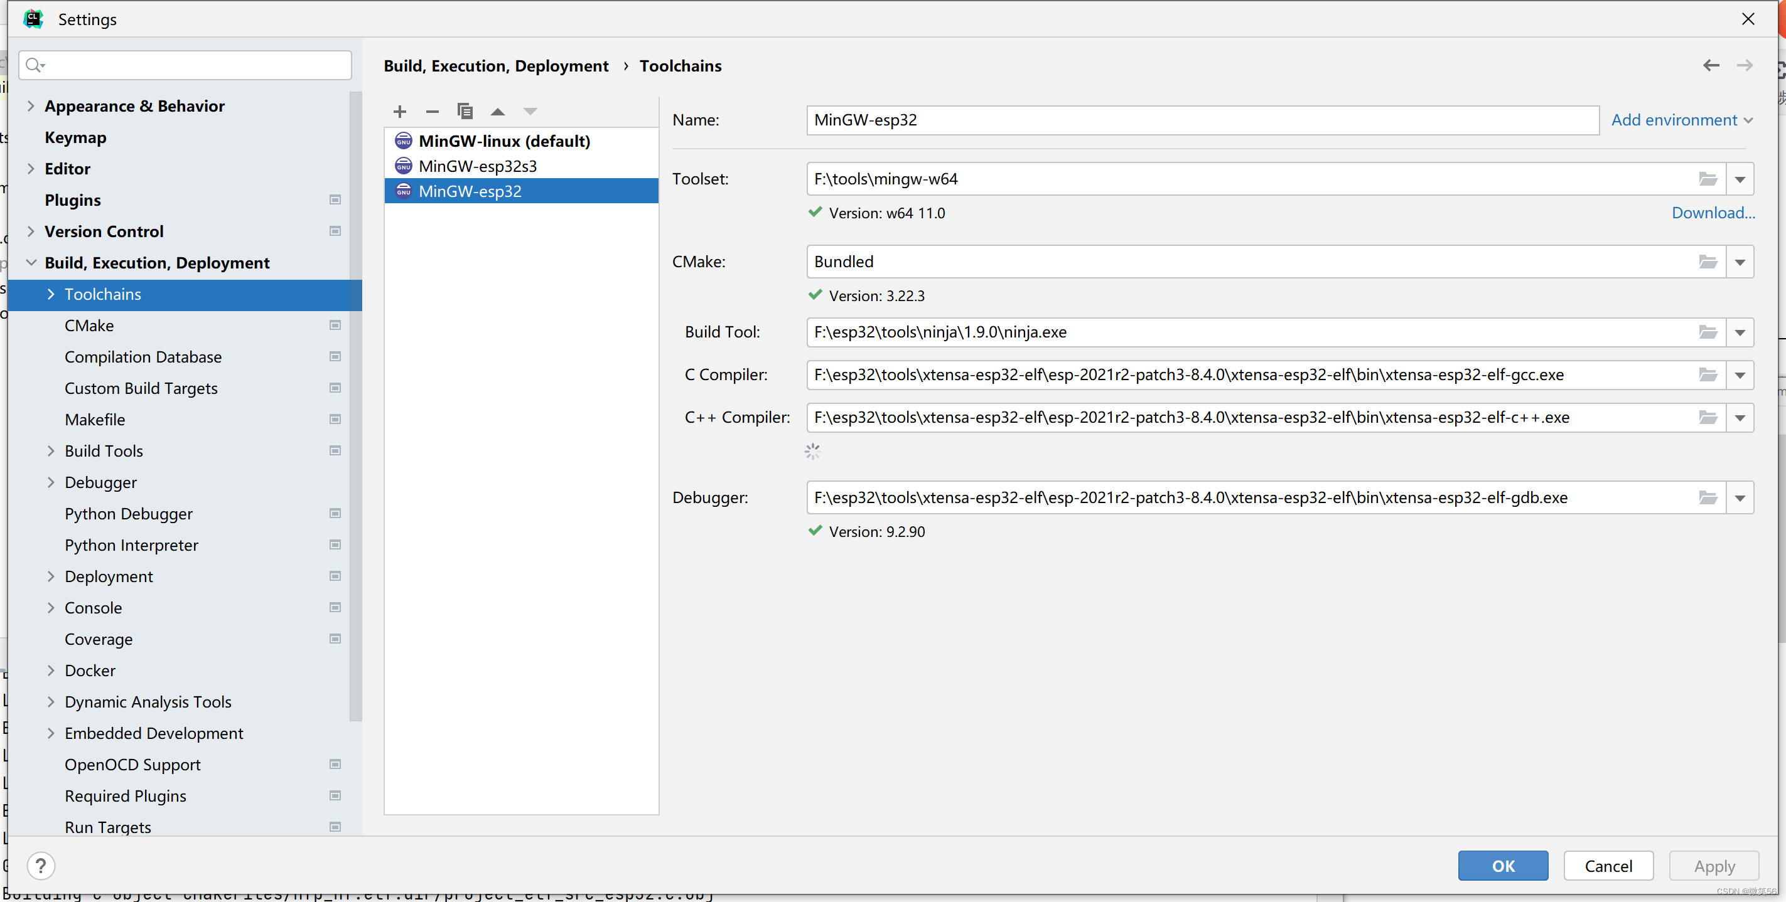Viewport: 1786px width, 902px height.
Task: Click the Download... link
Action: (x=1713, y=213)
